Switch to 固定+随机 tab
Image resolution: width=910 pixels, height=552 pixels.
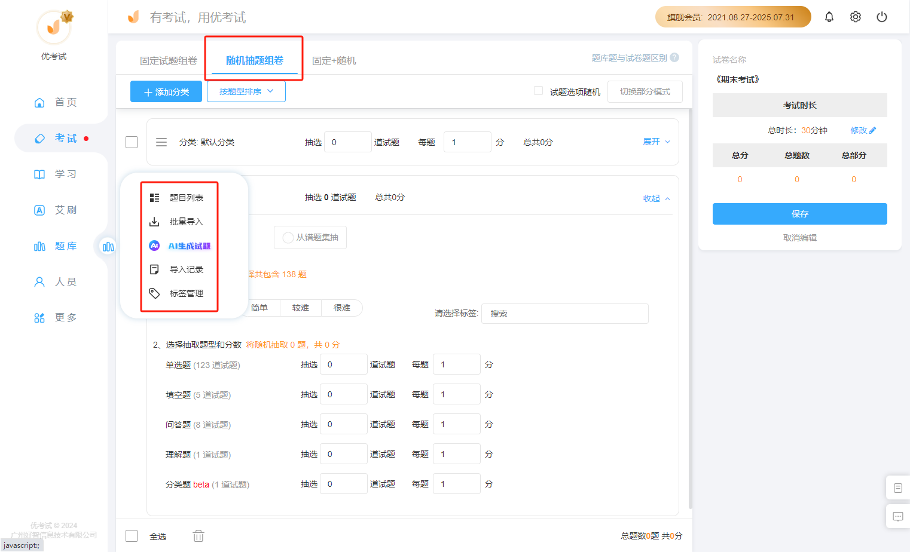334,60
